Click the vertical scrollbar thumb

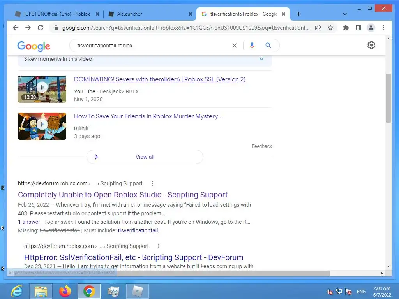pos(388,98)
